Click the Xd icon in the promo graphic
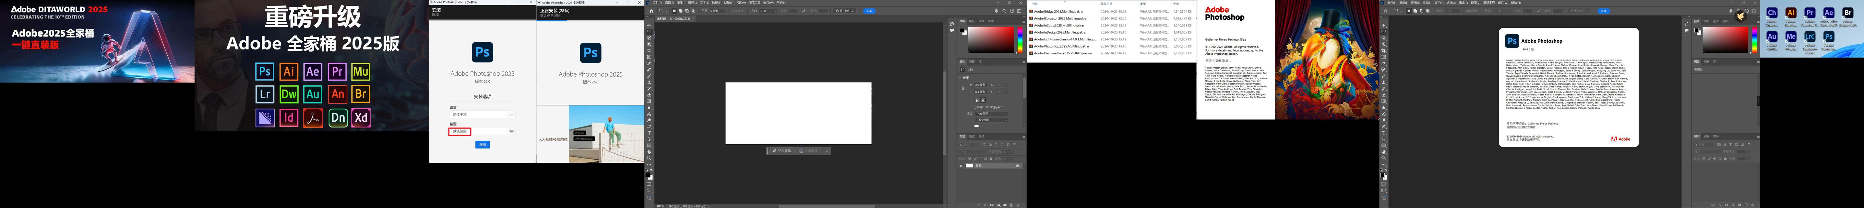The image size is (1864, 208). 361,118
